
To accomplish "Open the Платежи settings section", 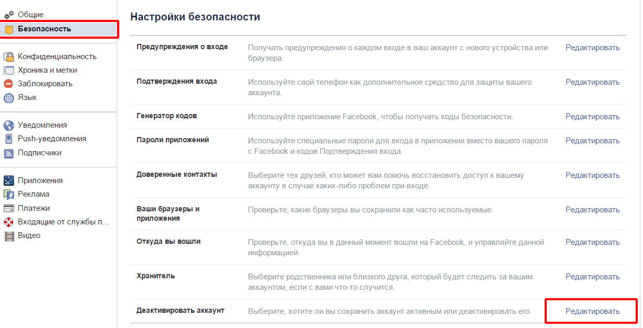I will point(34,208).
